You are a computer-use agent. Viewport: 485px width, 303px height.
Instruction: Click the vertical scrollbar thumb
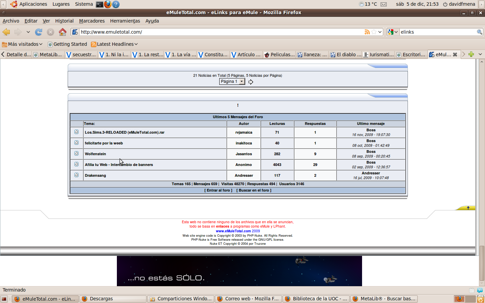tap(482, 263)
